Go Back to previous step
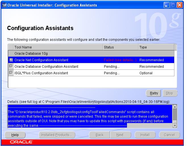The height and width of the screenshot is (146, 194). tap(99, 135)
